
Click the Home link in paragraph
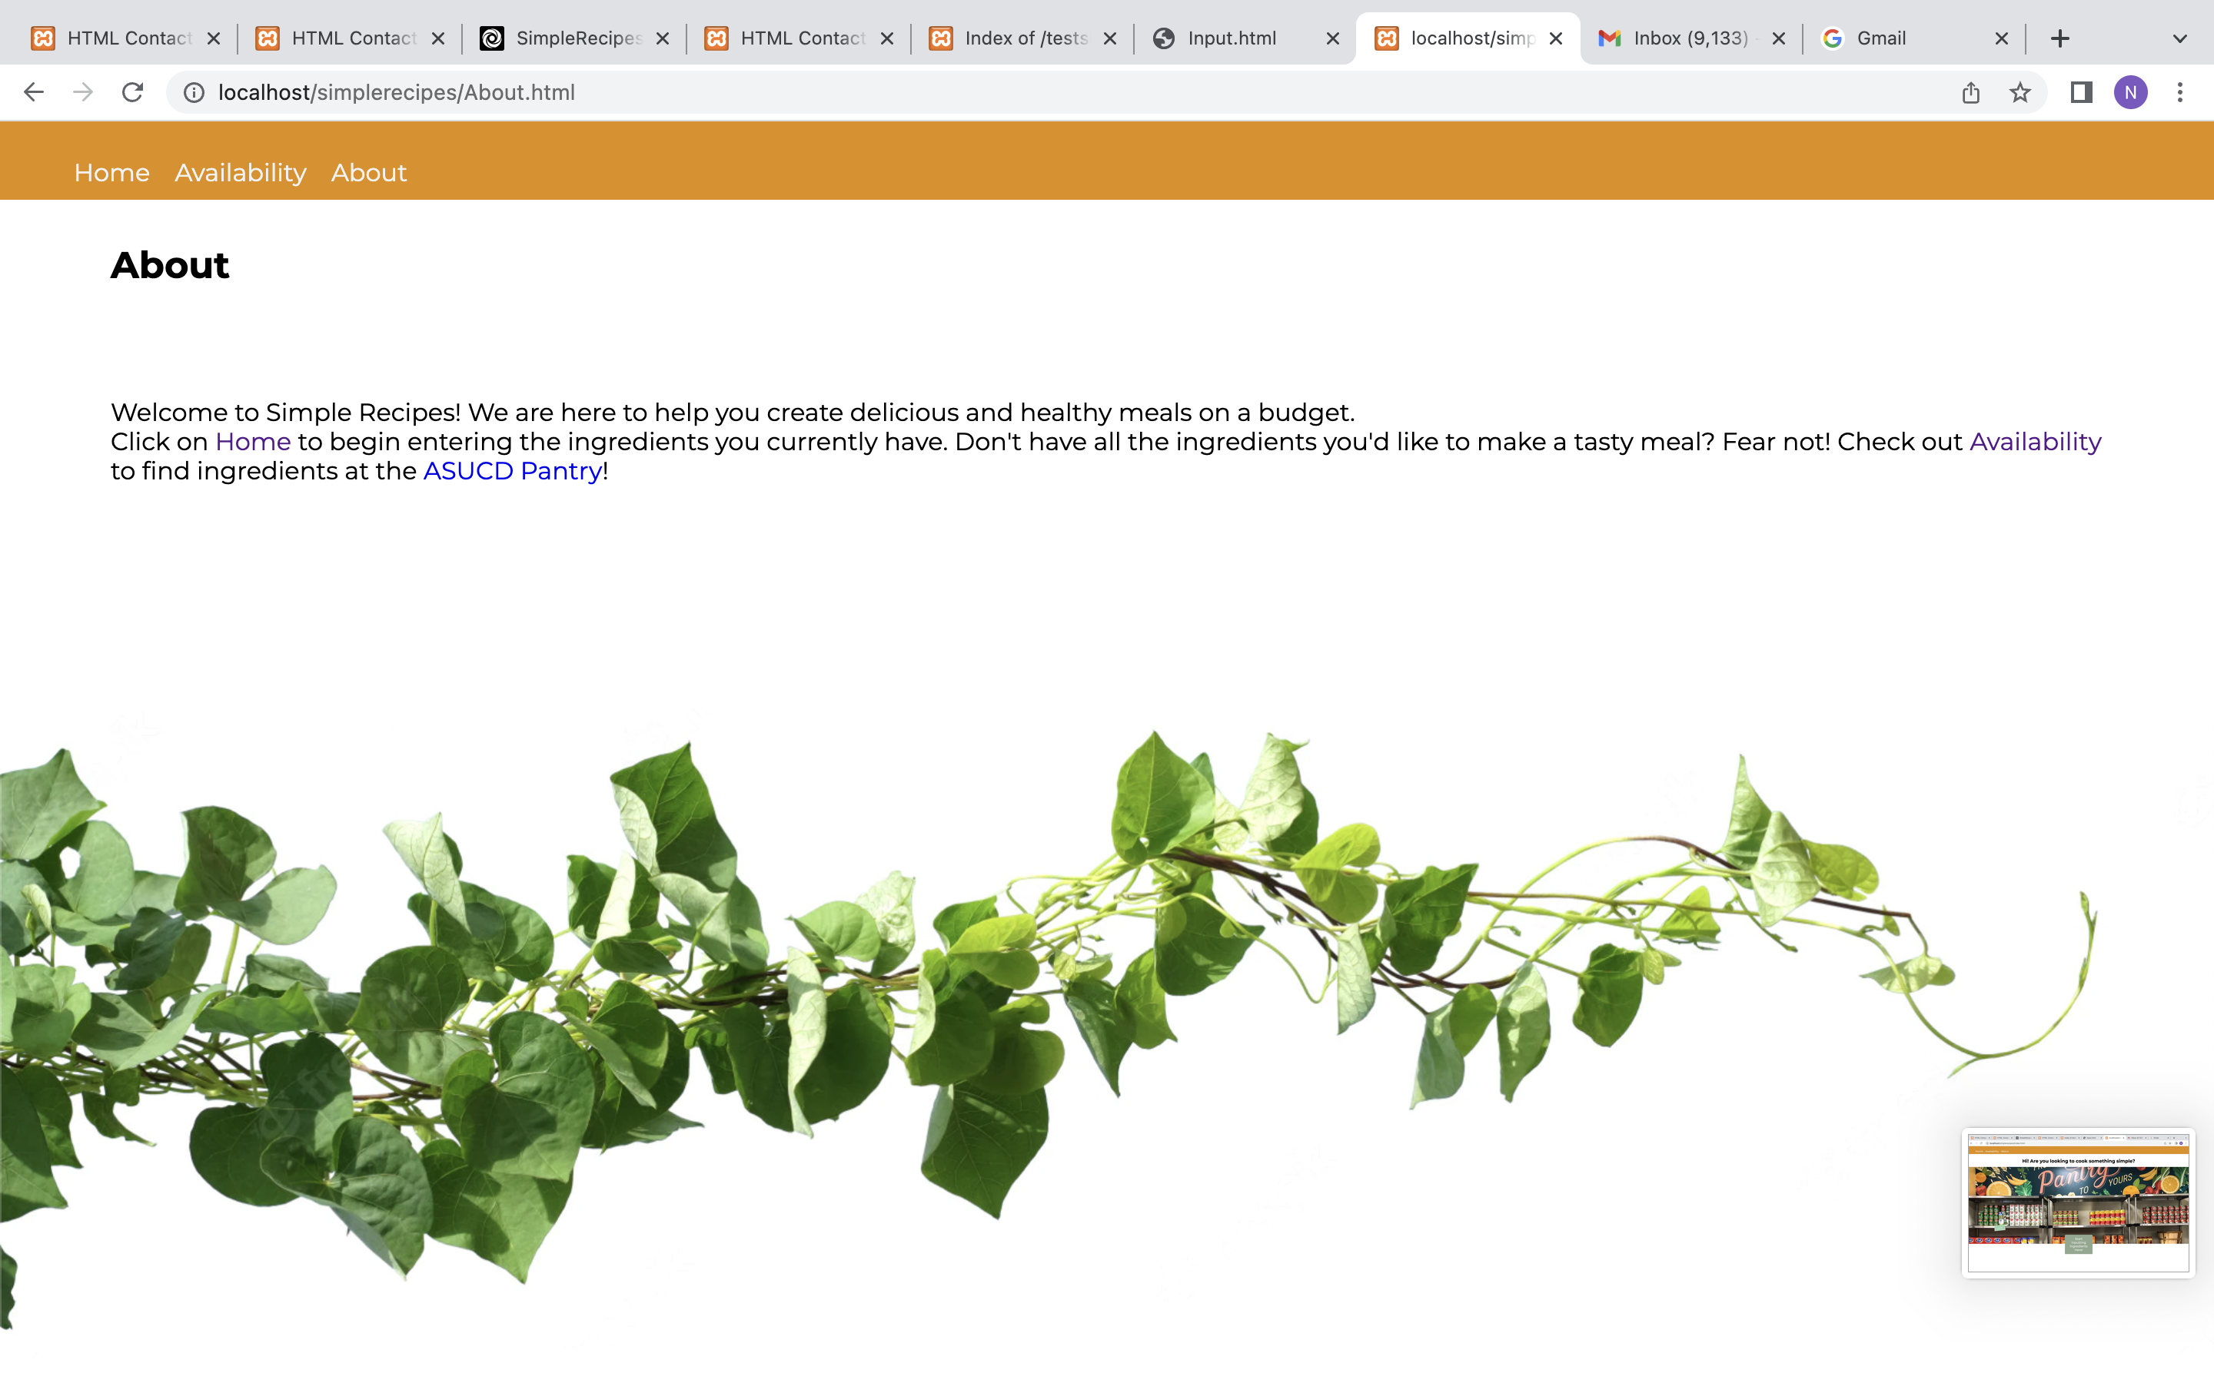pos(252,442)
